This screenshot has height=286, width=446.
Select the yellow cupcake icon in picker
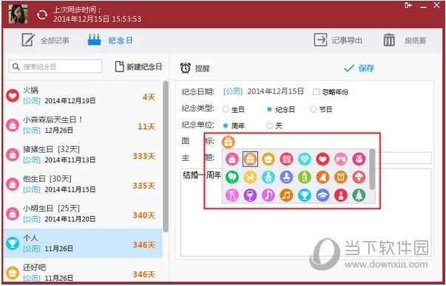[x=268, y=159]
